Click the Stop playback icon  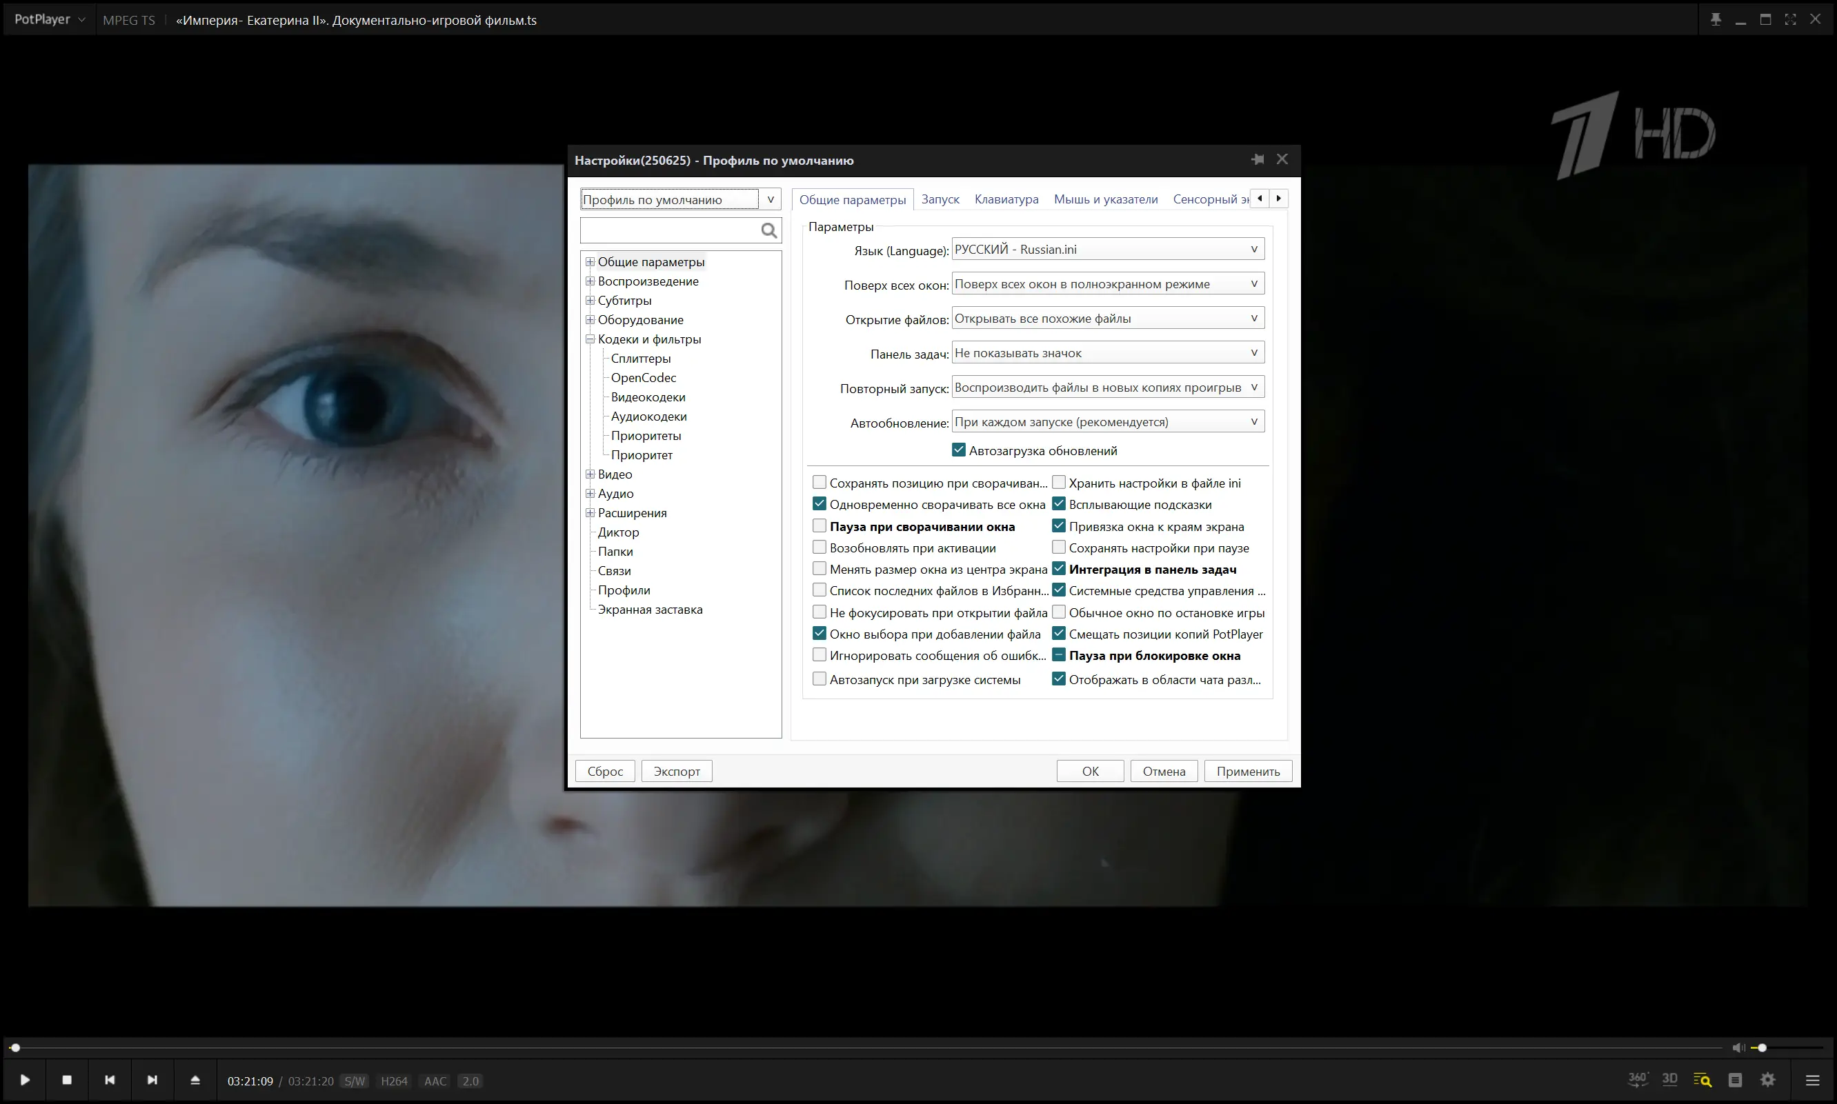point(67,1080)
